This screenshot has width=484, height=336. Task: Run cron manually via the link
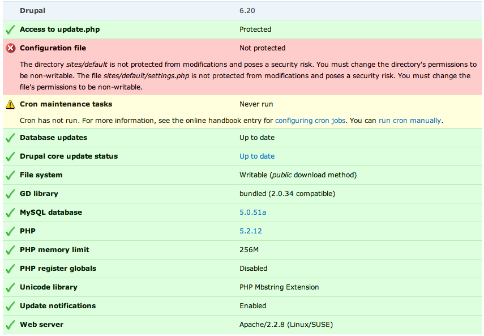(410, 121)
